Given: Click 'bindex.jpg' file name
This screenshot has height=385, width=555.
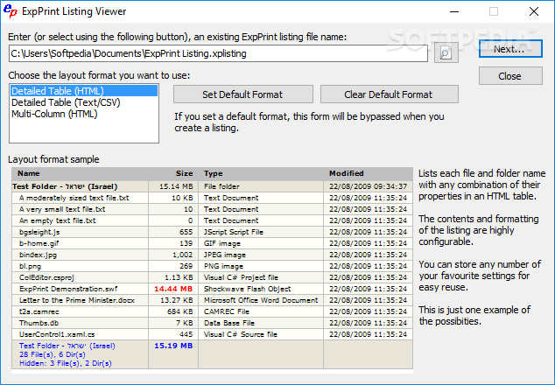Looking at the screenshot, I should [x=38, y=255].
